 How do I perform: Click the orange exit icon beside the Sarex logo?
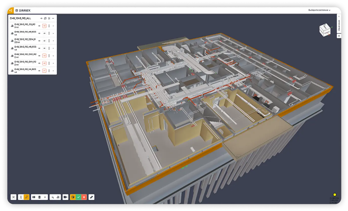[10, 10]
